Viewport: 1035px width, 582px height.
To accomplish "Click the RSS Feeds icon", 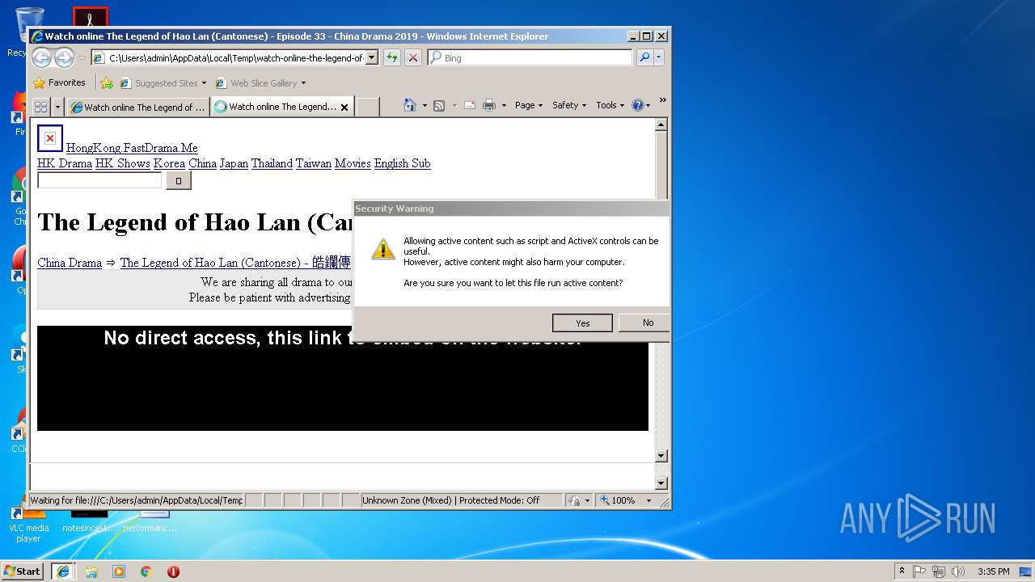I will (439, 105).
